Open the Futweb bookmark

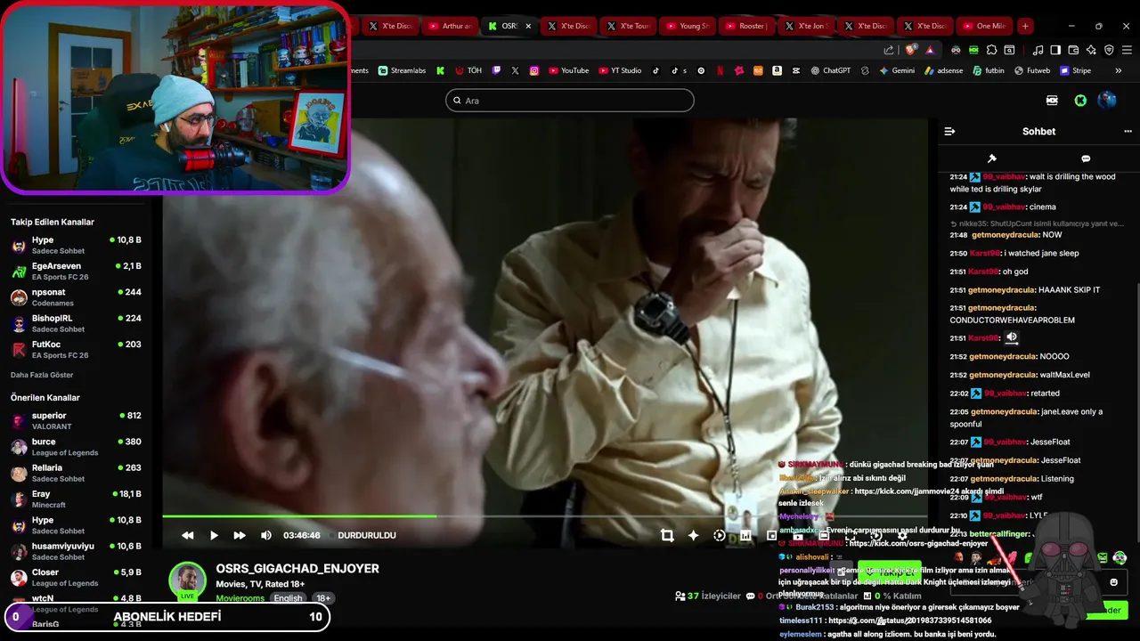[x=1032, y=70]
